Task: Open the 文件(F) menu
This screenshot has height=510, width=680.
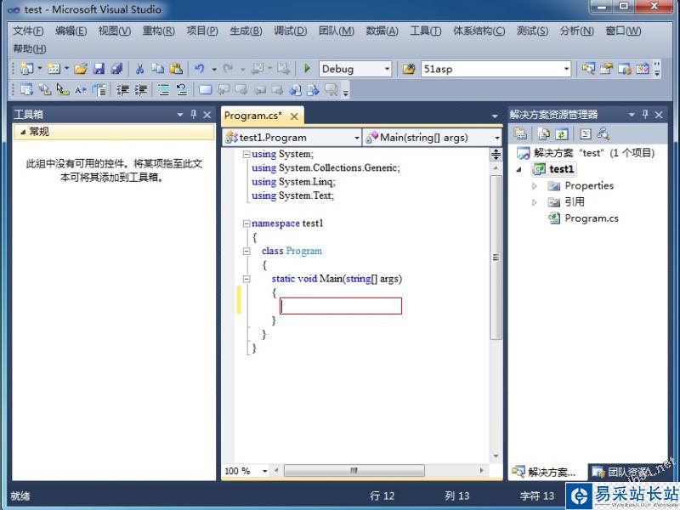Action: [x=28, y=31]
